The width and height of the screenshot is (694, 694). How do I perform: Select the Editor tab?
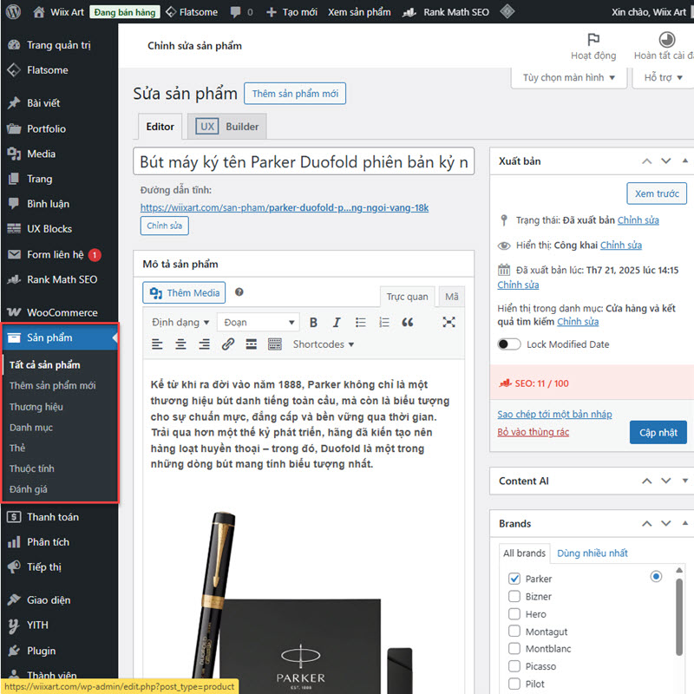[x=160, y=127]
